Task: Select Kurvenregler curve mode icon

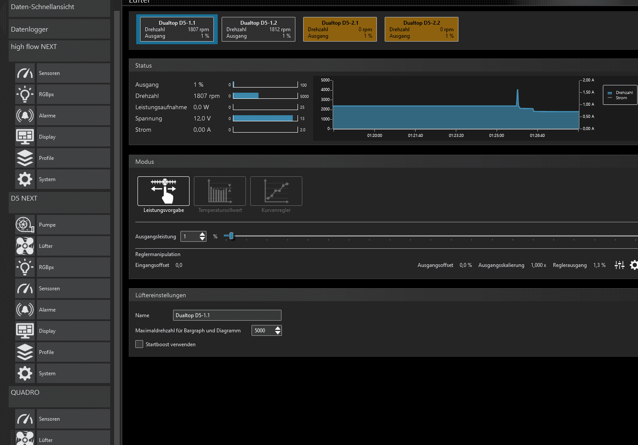Action: [276, 191]
